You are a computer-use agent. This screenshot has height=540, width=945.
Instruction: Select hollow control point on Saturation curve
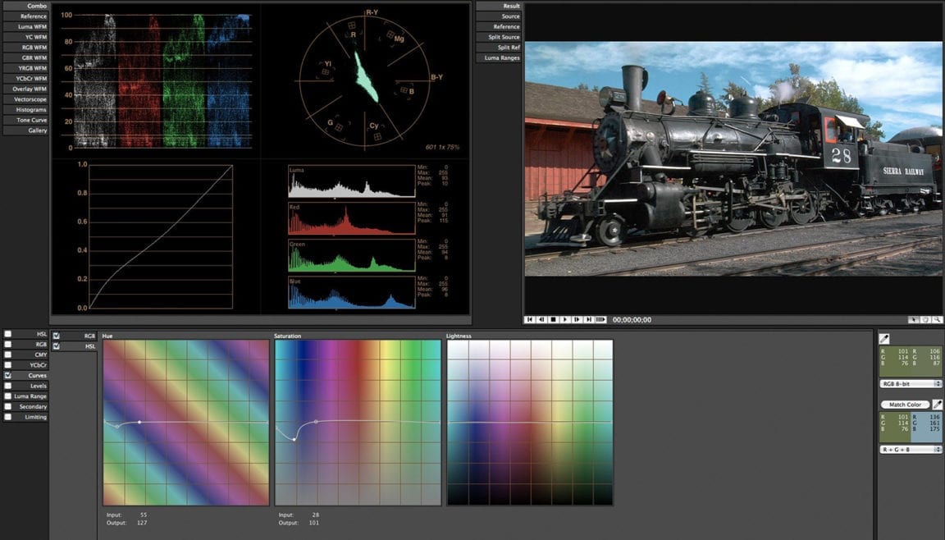[x=316, y=422]
